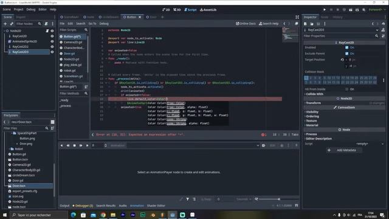Expand the Transform section
The width and height of the screenshot is (389, 219).
point(313,103)
